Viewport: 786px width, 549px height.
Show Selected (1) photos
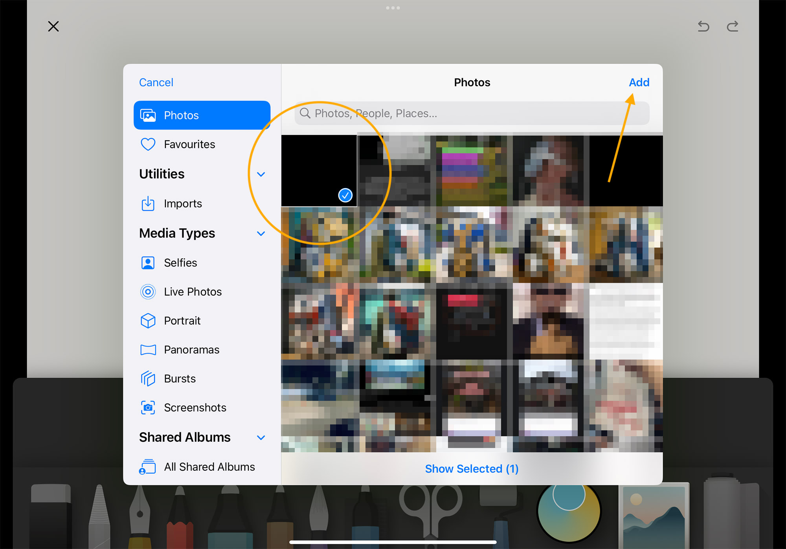pos(472,469)
